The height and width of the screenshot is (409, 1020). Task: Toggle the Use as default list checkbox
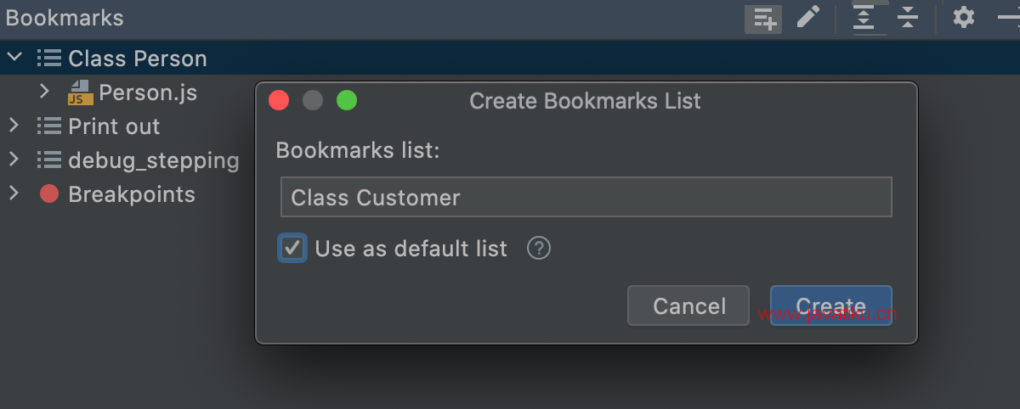click(x=292, y=249)
